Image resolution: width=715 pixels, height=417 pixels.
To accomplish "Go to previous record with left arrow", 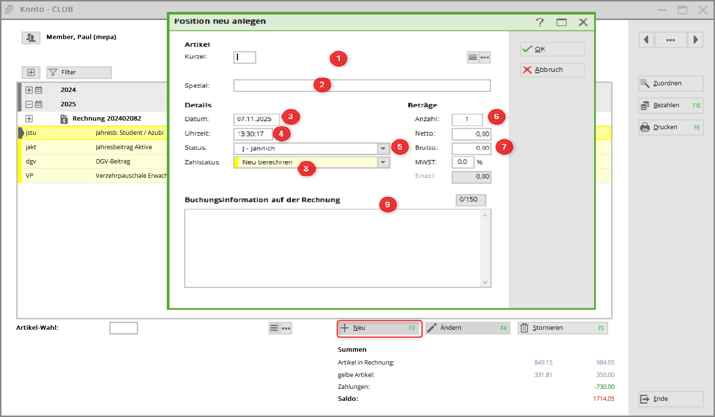I will (x=646, y=40).
